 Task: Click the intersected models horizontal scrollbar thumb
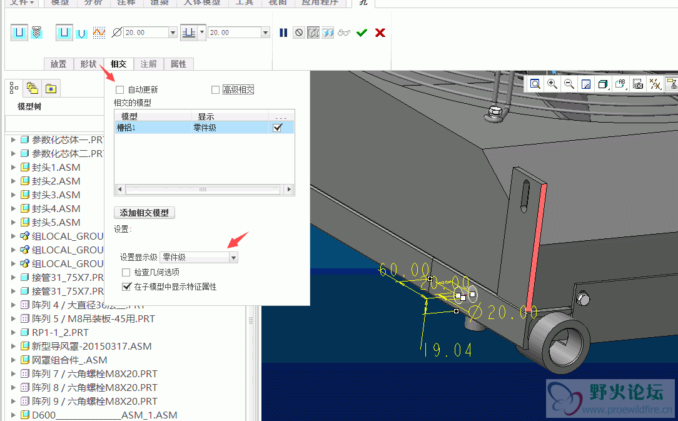[203, 189]
